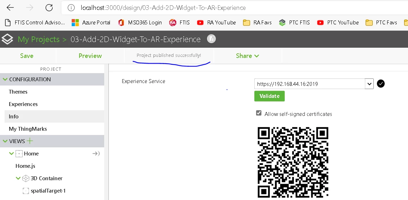Open the RA YouTube bookmark
The width and height of the screenshot is (408, 200).
(x=216, y=23)
